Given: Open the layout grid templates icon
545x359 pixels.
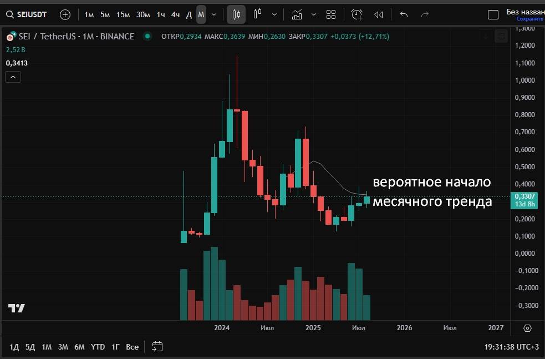Looking at the screenshot, I should pyautogui.click(x=331, y=14).
